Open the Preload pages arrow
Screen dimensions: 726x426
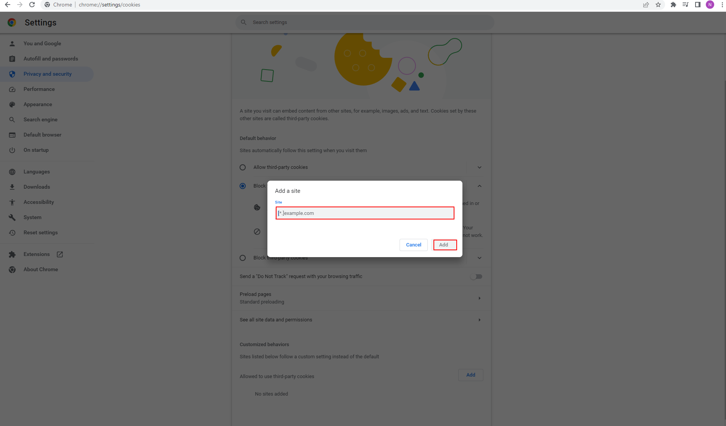[x=479, y=298]
